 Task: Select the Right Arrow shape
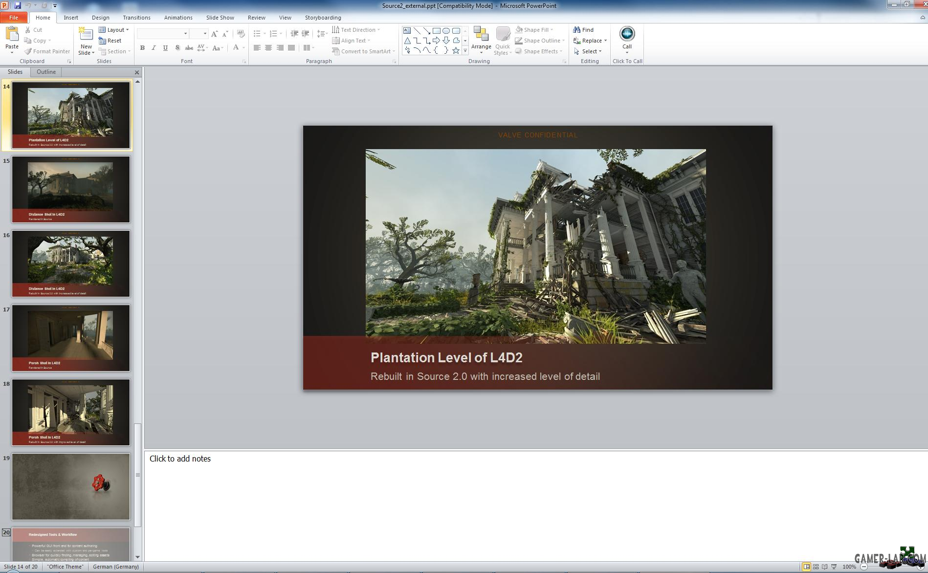click(436, 41)
